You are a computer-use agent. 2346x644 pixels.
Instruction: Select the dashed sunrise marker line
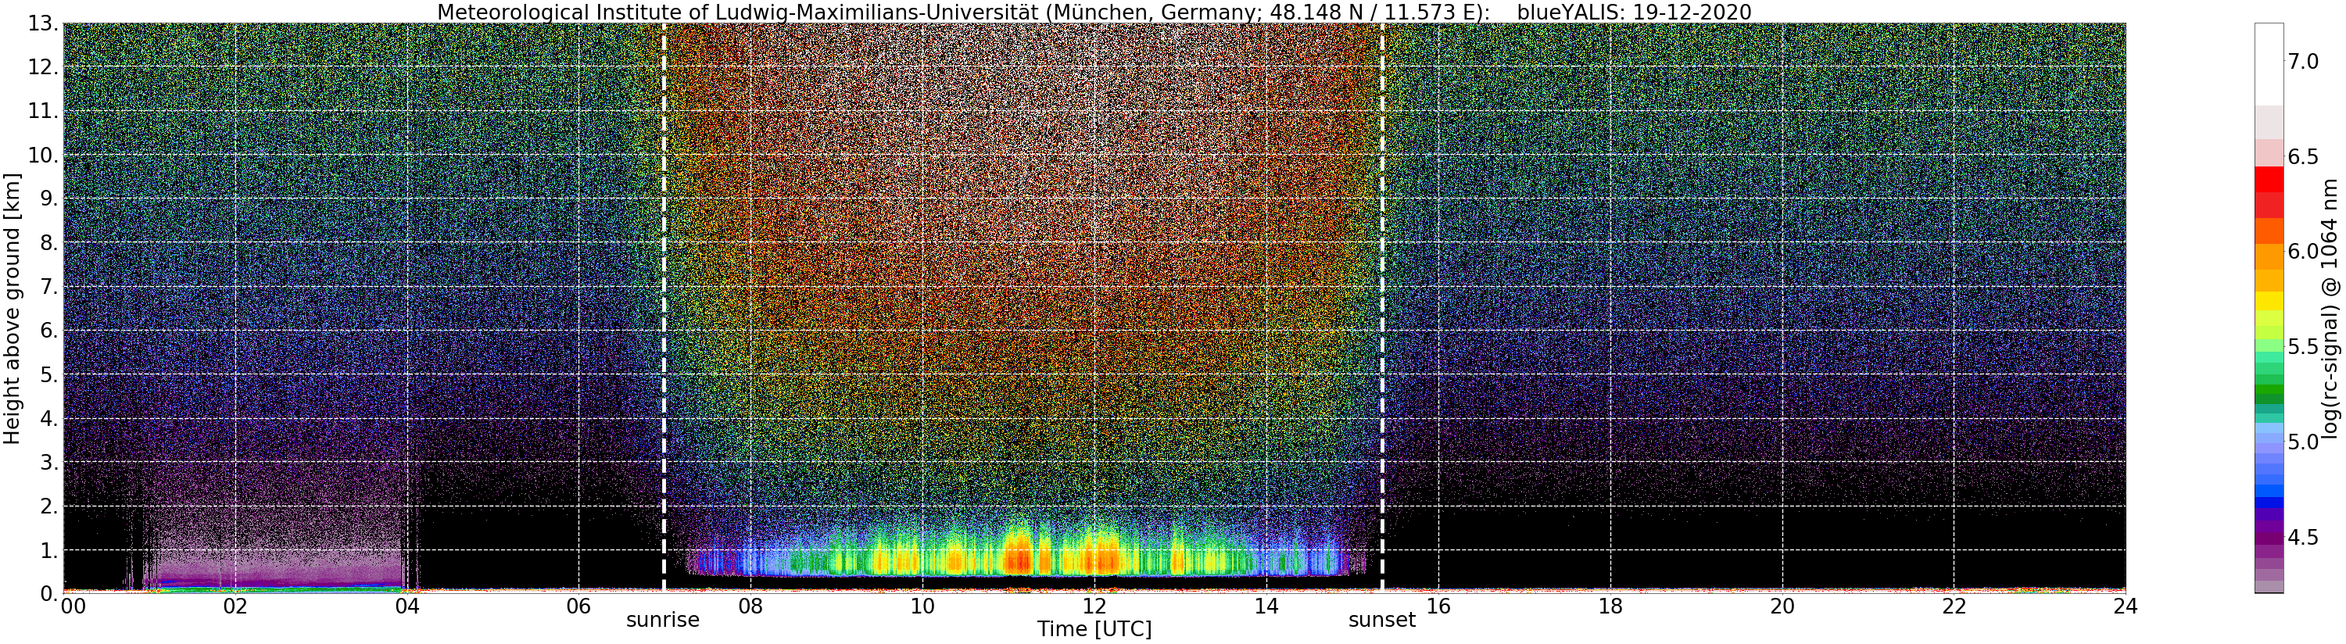click(664, 308)
